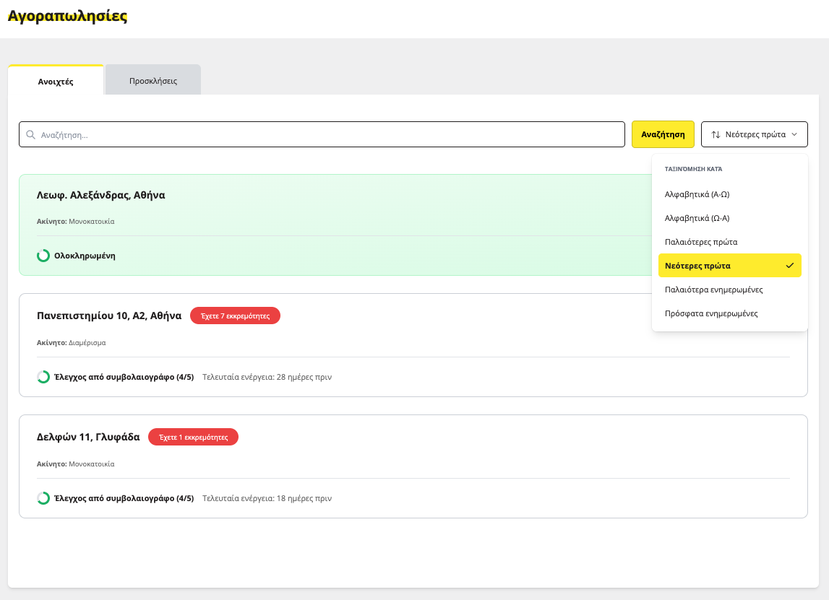Choose Παλαιότερες πρώτα sort option
The width and height of the screenshot is (829, 600).
(x=729, y=242)
